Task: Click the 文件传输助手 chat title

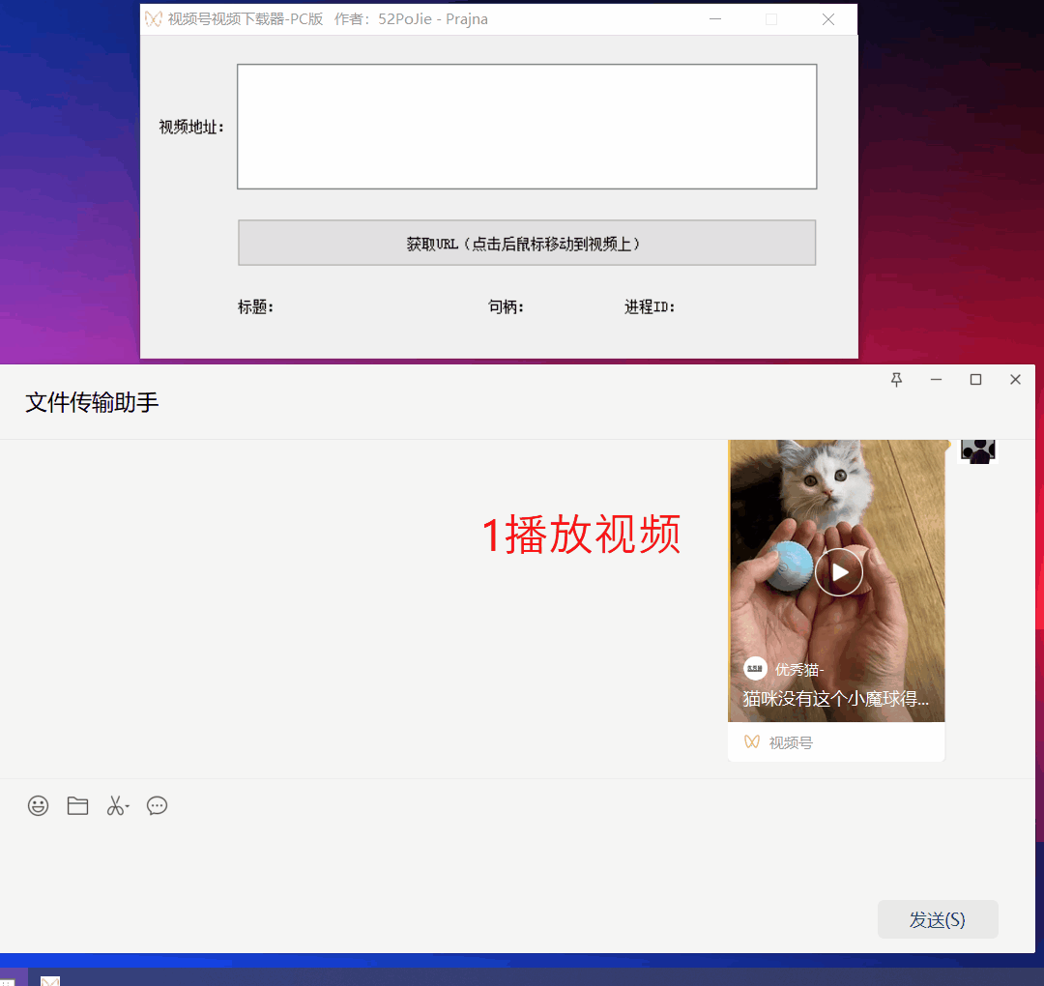Action: pos(92,402)
